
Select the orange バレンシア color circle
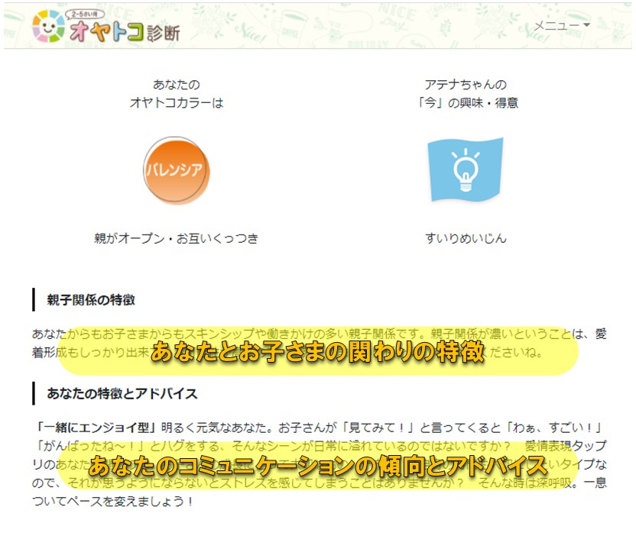point(176,170)
